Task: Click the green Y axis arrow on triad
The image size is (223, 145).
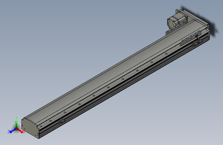Action: [16, 124]
